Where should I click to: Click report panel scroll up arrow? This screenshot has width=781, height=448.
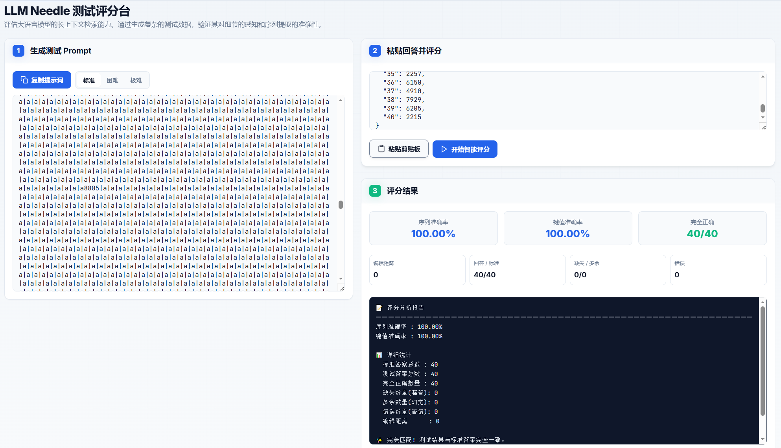[x=763, y=302]
